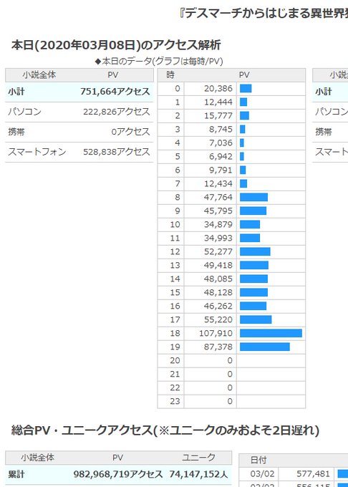Click the hour 14 value 48,085
Screen dimensions: 348x487
(218, 279)
